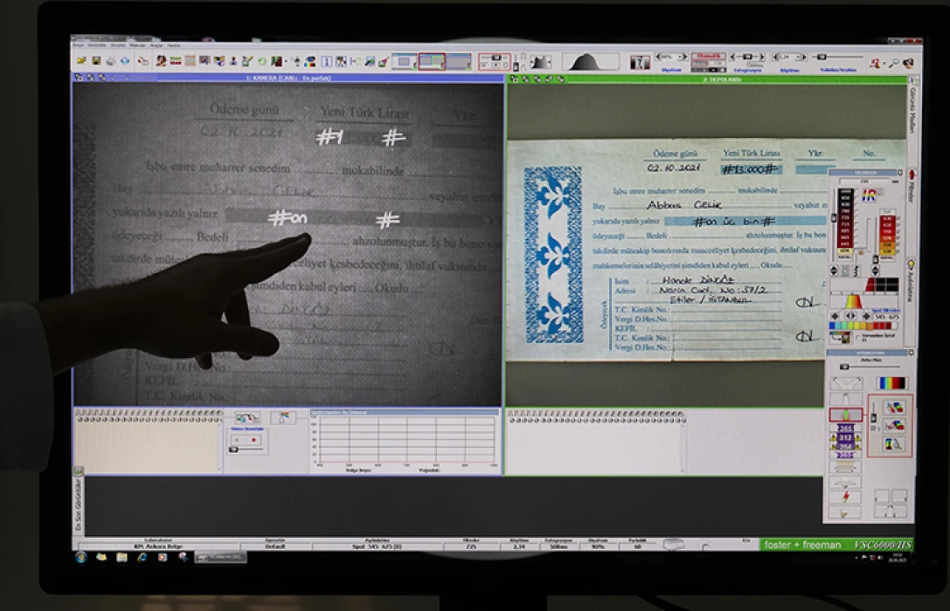Select the 365 UV light source button
Screen dimensions: 950x611
click(846, 429)
